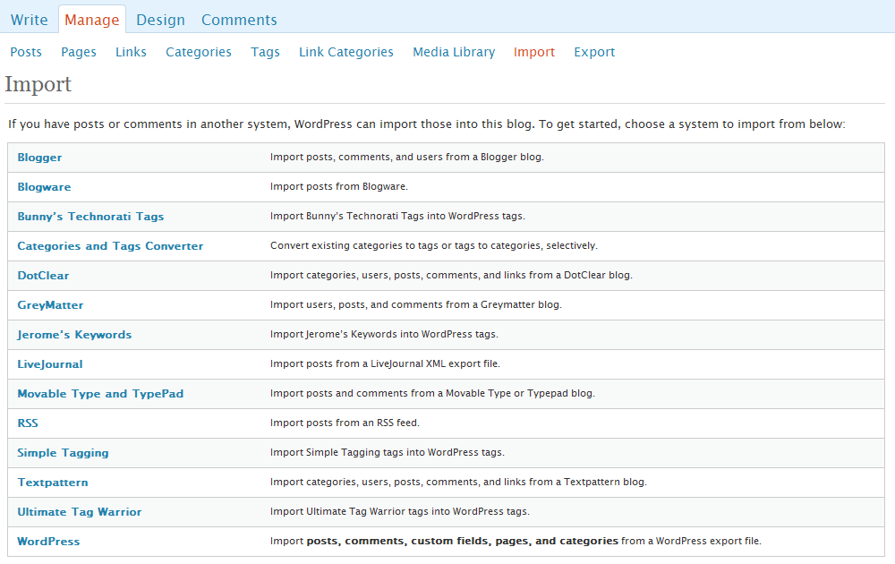
Task: Click 'Import Simple Tagging tags into WordPress tags.'
Action: pos(388,453)
